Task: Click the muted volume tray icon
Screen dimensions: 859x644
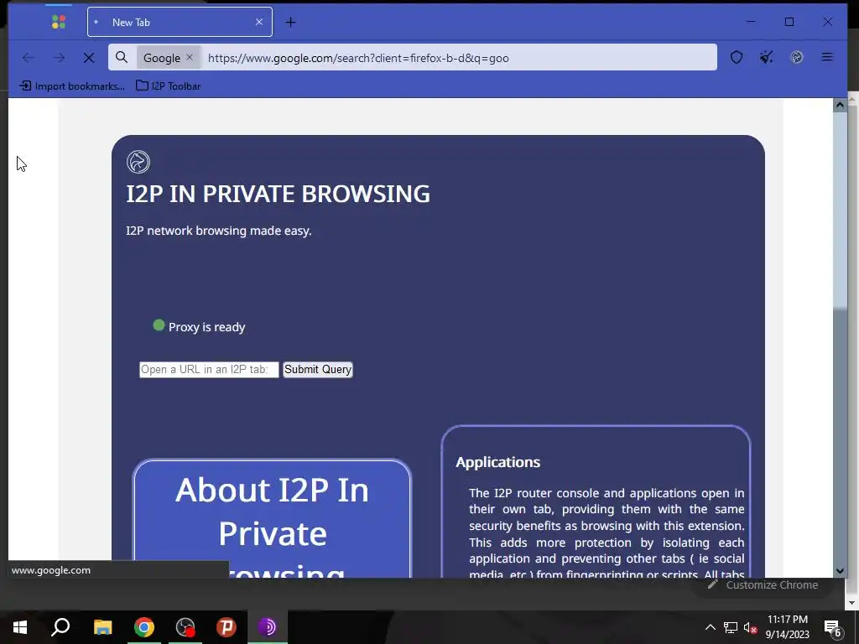Action: (x=750, y=627)
